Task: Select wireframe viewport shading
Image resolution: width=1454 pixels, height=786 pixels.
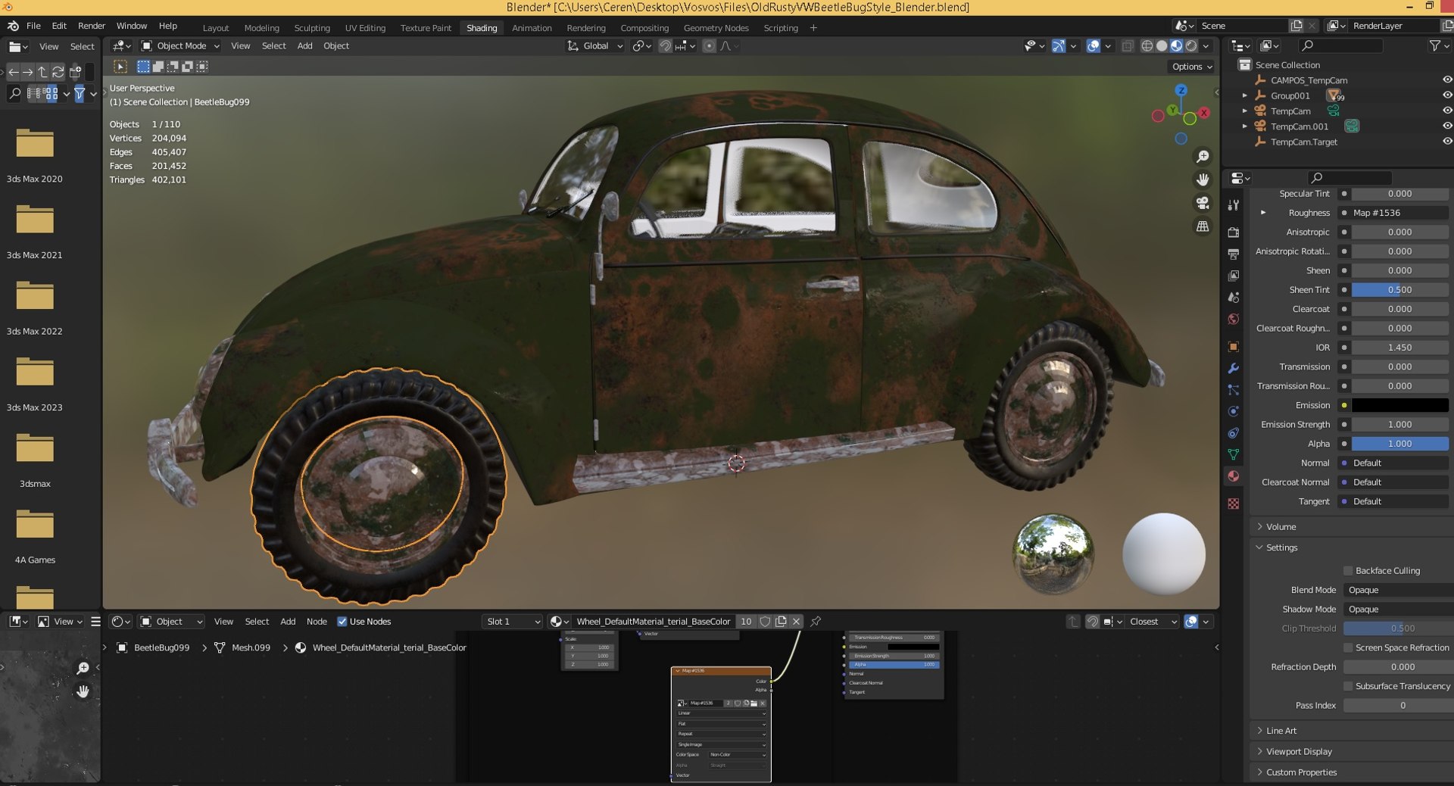Action: [x=1147, y=46]
